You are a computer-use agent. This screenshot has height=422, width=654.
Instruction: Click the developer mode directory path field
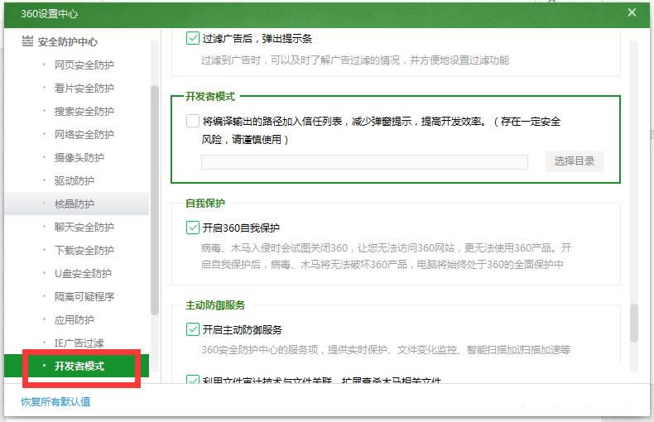pyautogui.click(x=364, y=162)
